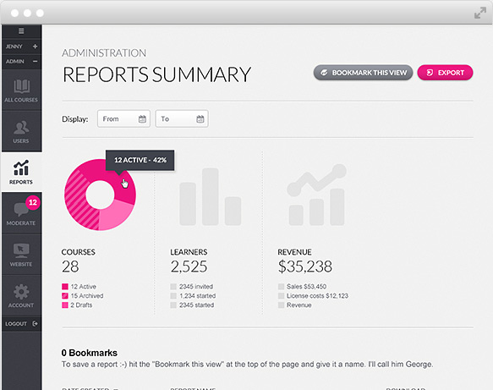Click the LOGOUT label in sidebar
This screenshot has height=390, width=493.
tap(16, 324)
